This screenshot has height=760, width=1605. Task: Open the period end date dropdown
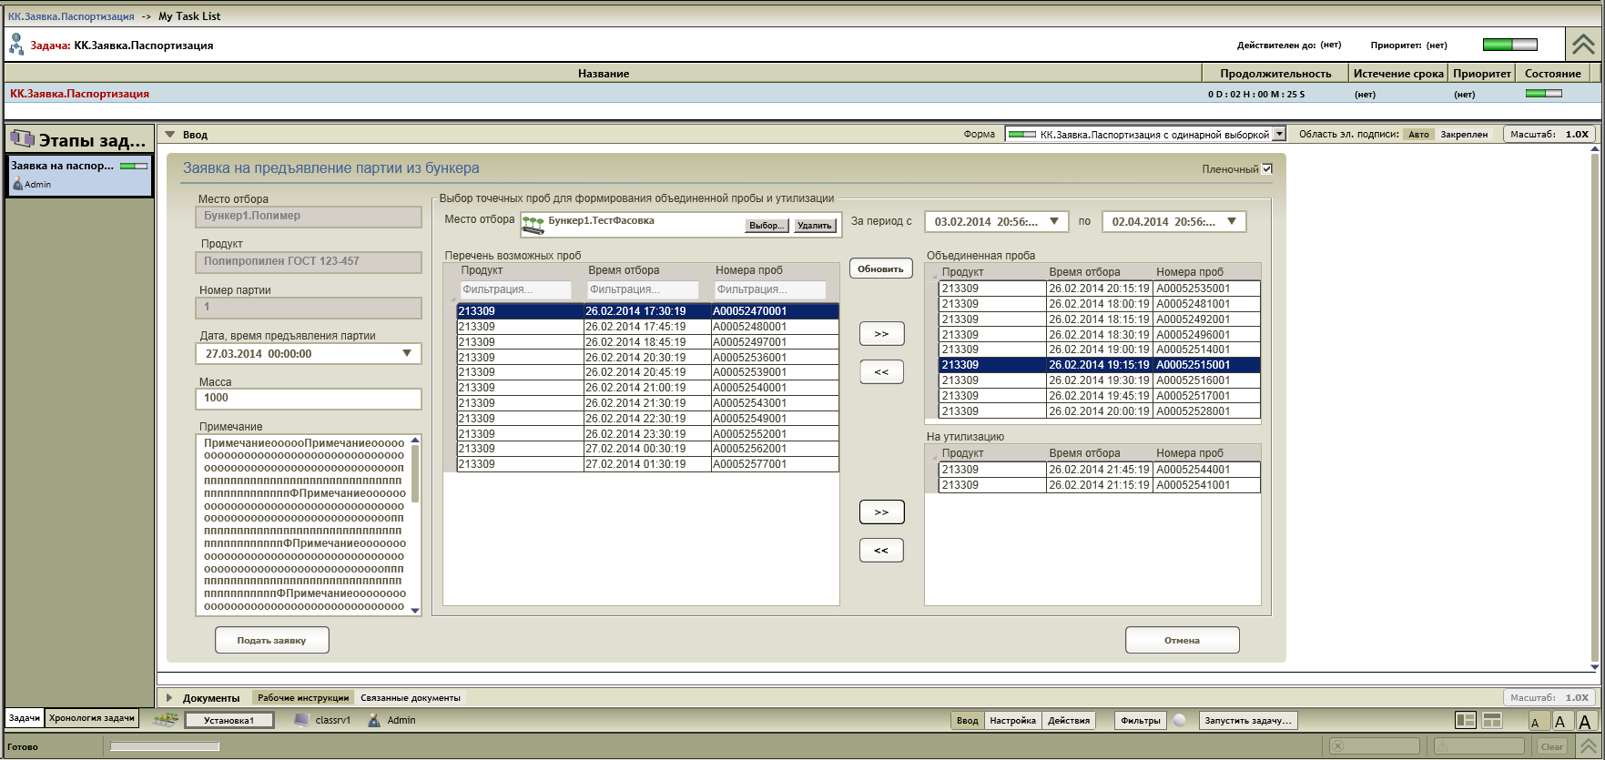point(1232,221)
